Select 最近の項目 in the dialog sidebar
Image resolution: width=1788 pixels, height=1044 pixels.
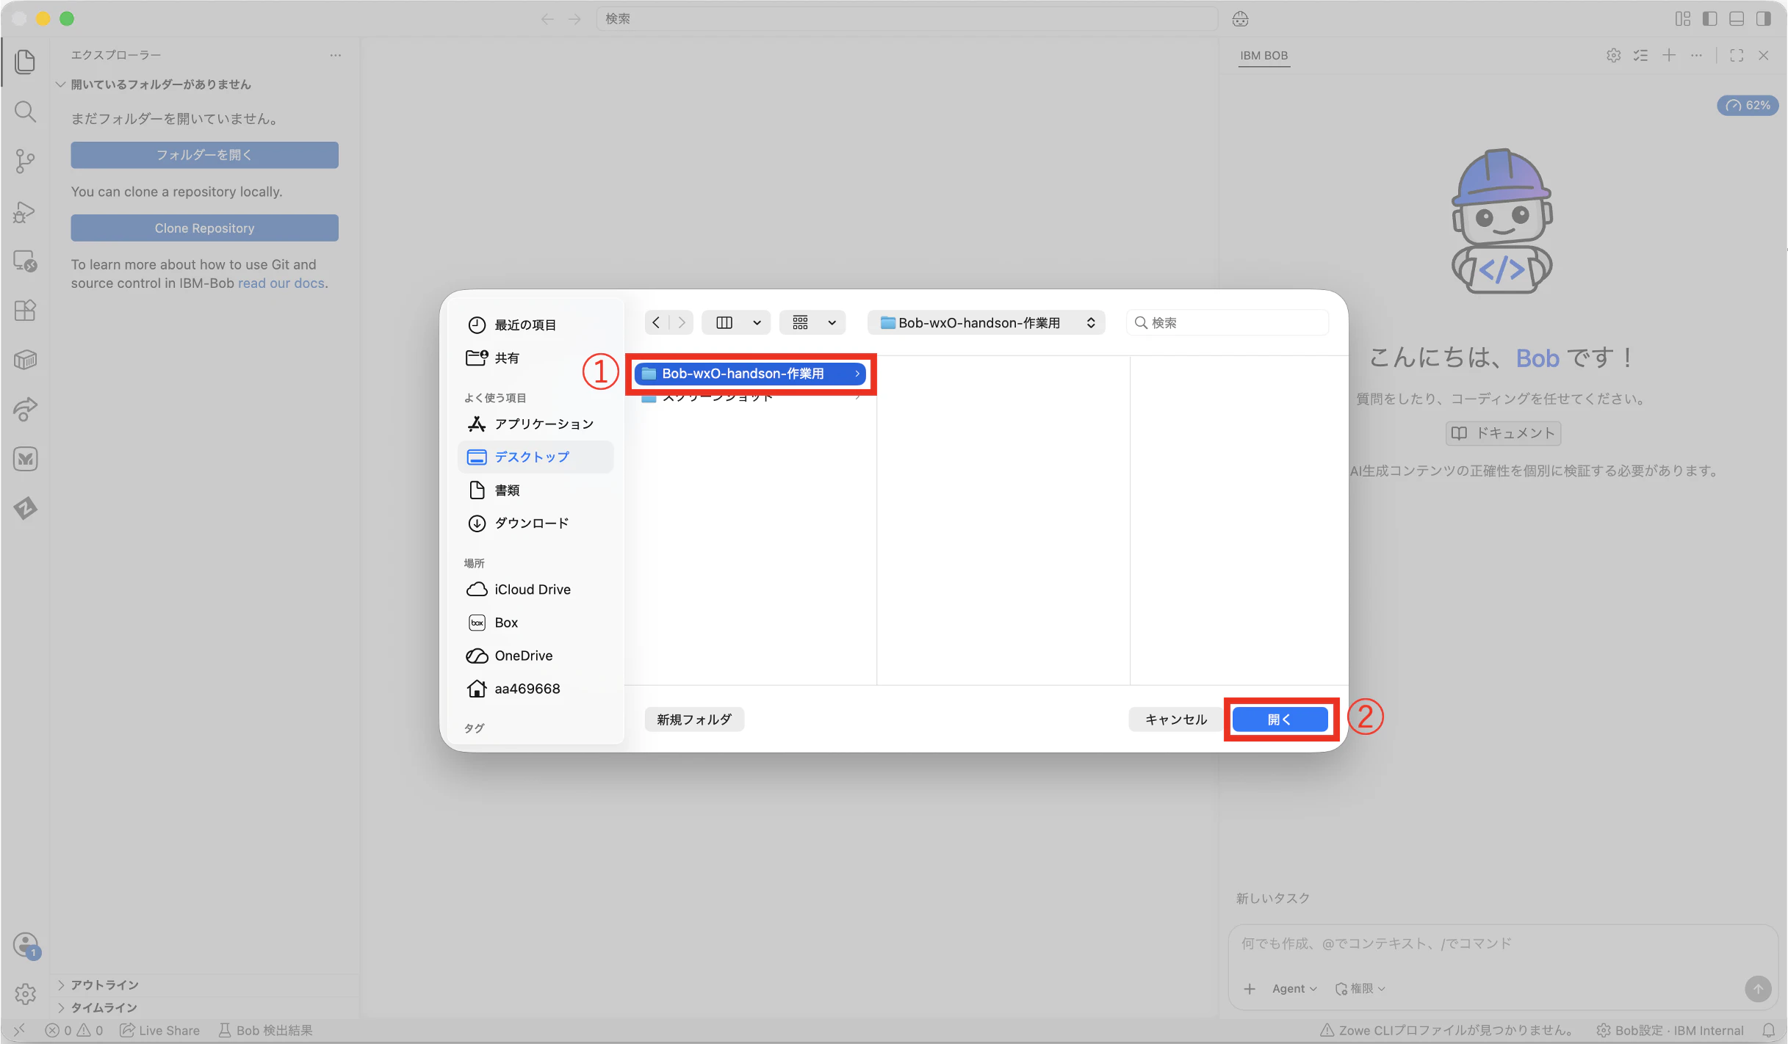536,325
